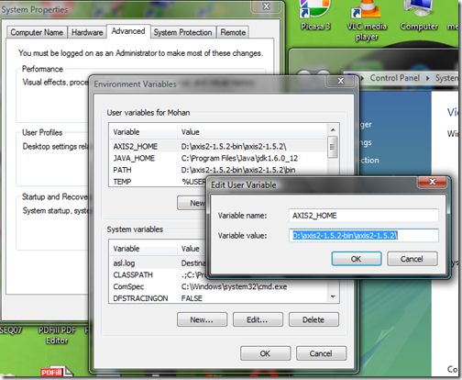Click Control Panel in breadcrumb bar

(x=395, y=78)
